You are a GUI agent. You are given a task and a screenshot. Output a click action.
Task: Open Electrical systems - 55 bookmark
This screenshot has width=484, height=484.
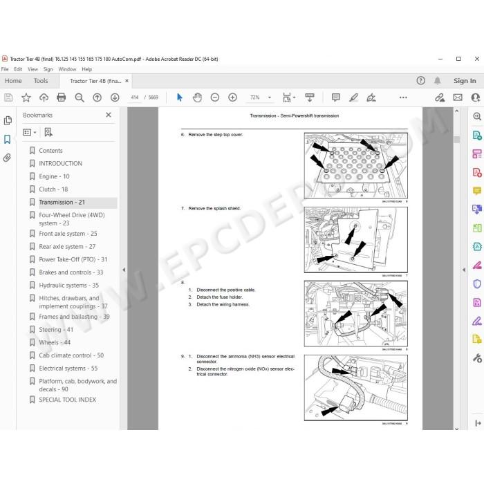point(68,369)
